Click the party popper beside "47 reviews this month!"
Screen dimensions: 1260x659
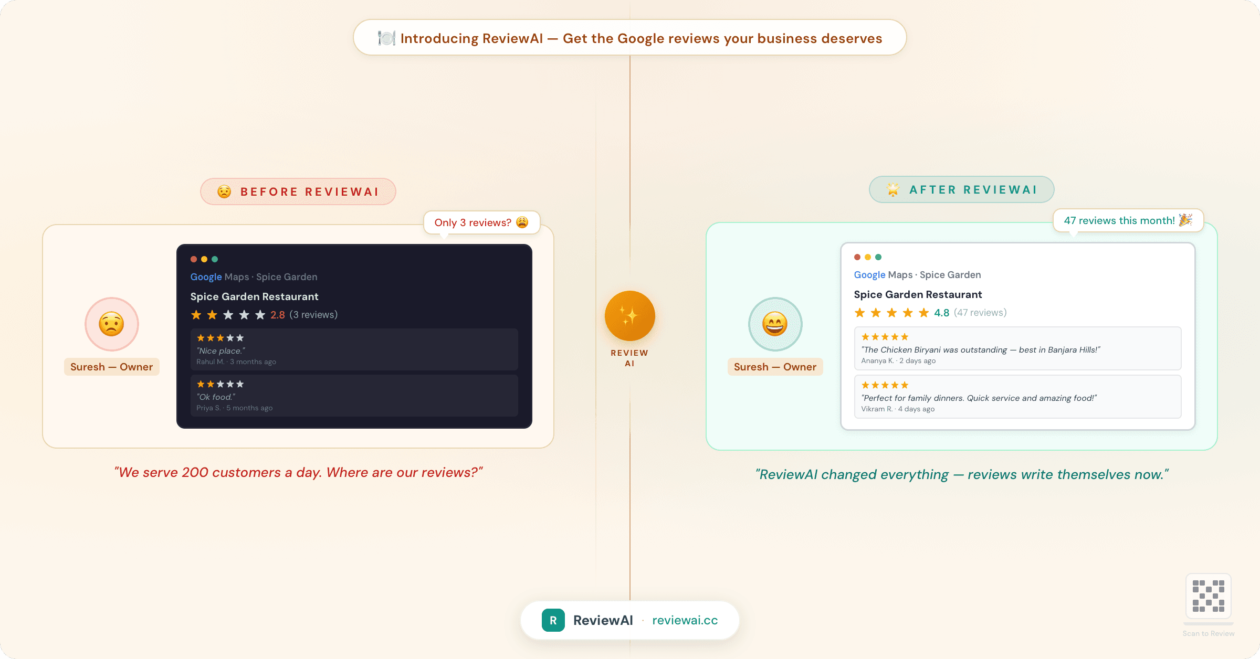[x=1185, y=220]
